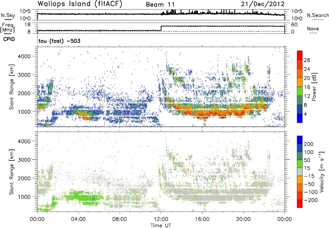Click the 'Velocity [m s-1]' colorbar label
This screenshot has width=329, height=228.
click(322, 172)
